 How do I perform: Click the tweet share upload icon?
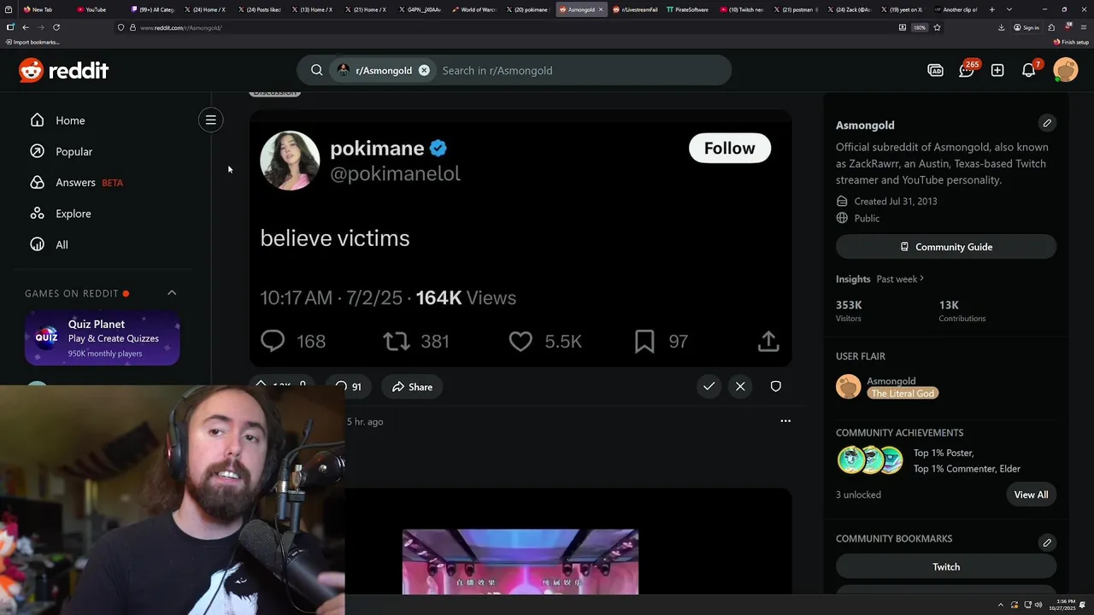point(768,341)
